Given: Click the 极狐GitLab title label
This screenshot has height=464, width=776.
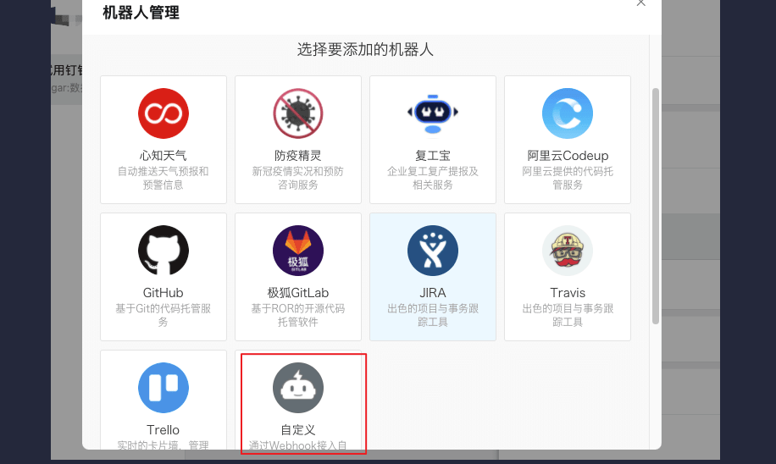Looking at the screenshot, I should (x=298, y=293).
